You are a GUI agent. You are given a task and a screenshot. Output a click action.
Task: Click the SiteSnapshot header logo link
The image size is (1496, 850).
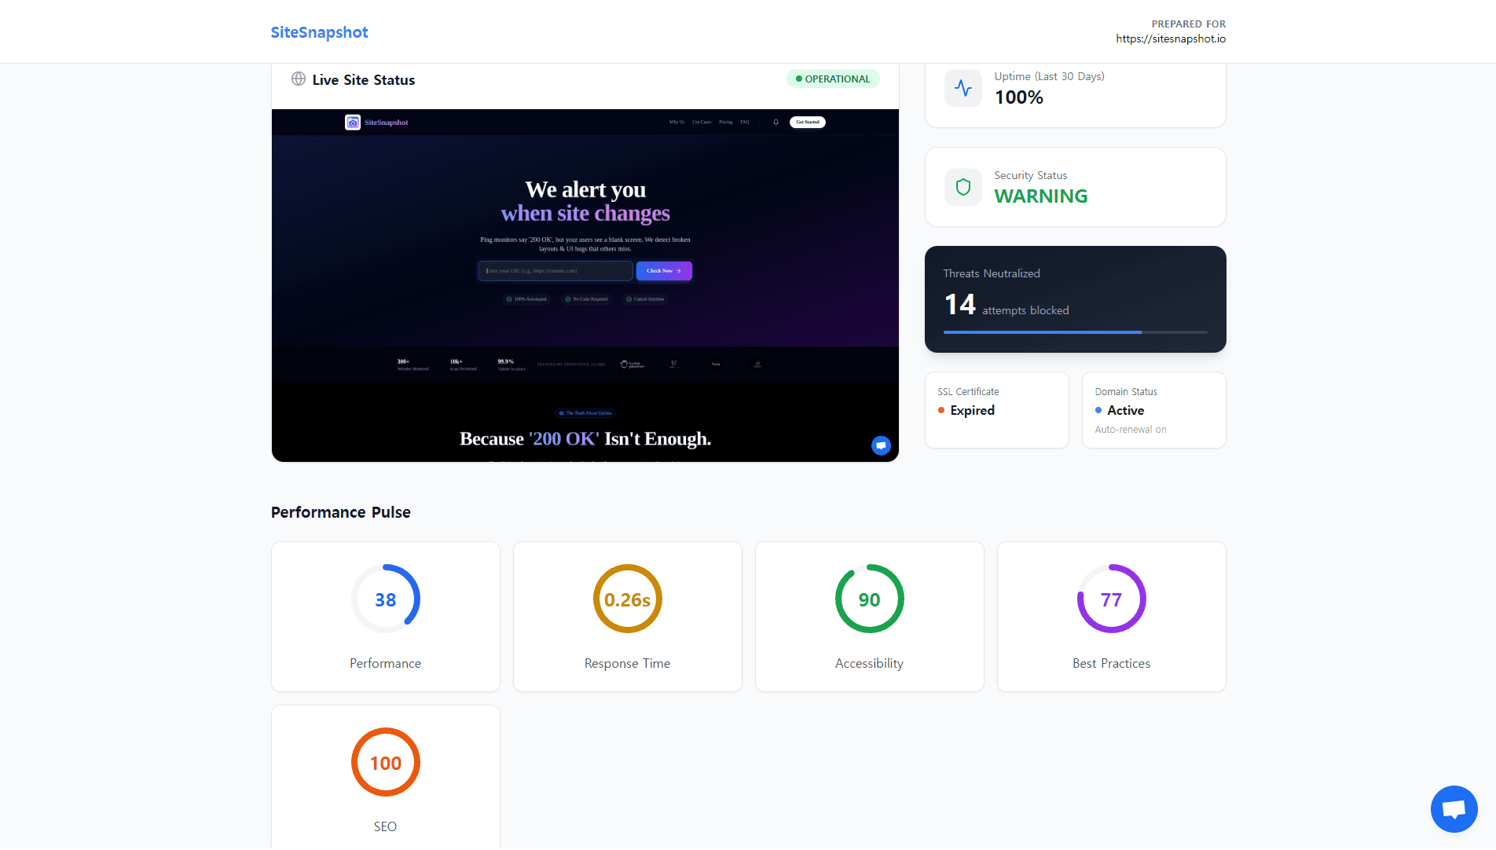pos(319,32)
